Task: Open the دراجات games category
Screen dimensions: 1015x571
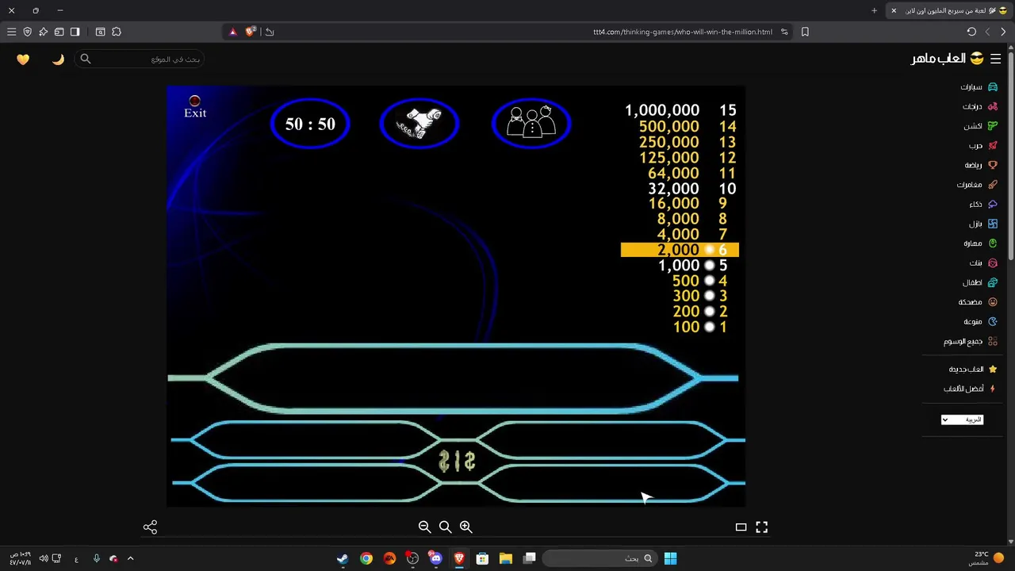Action: click(x=979, y=106)
